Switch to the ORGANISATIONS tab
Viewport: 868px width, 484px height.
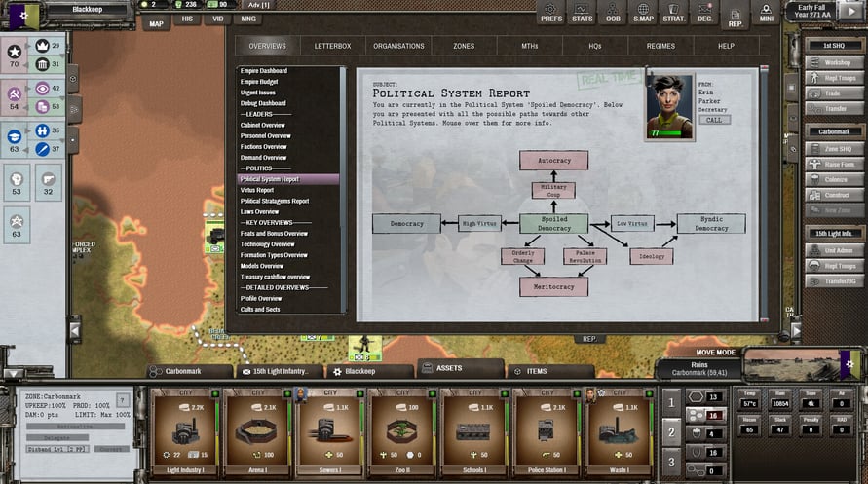click(398, 46)
